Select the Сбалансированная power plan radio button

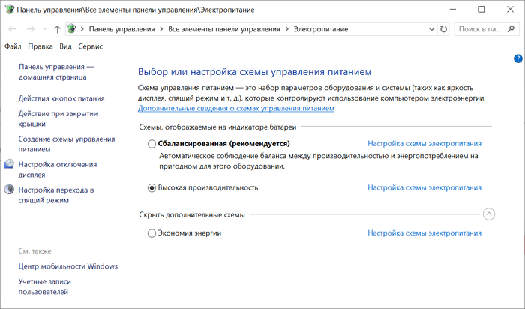pos(152,144)
